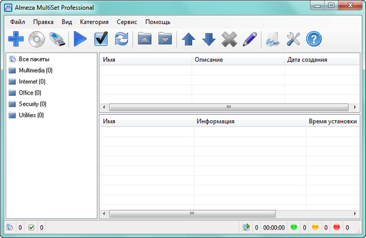Click the packages icon in status bar
This screenshot has height=238, width=366.
click(x=10, y=227)
